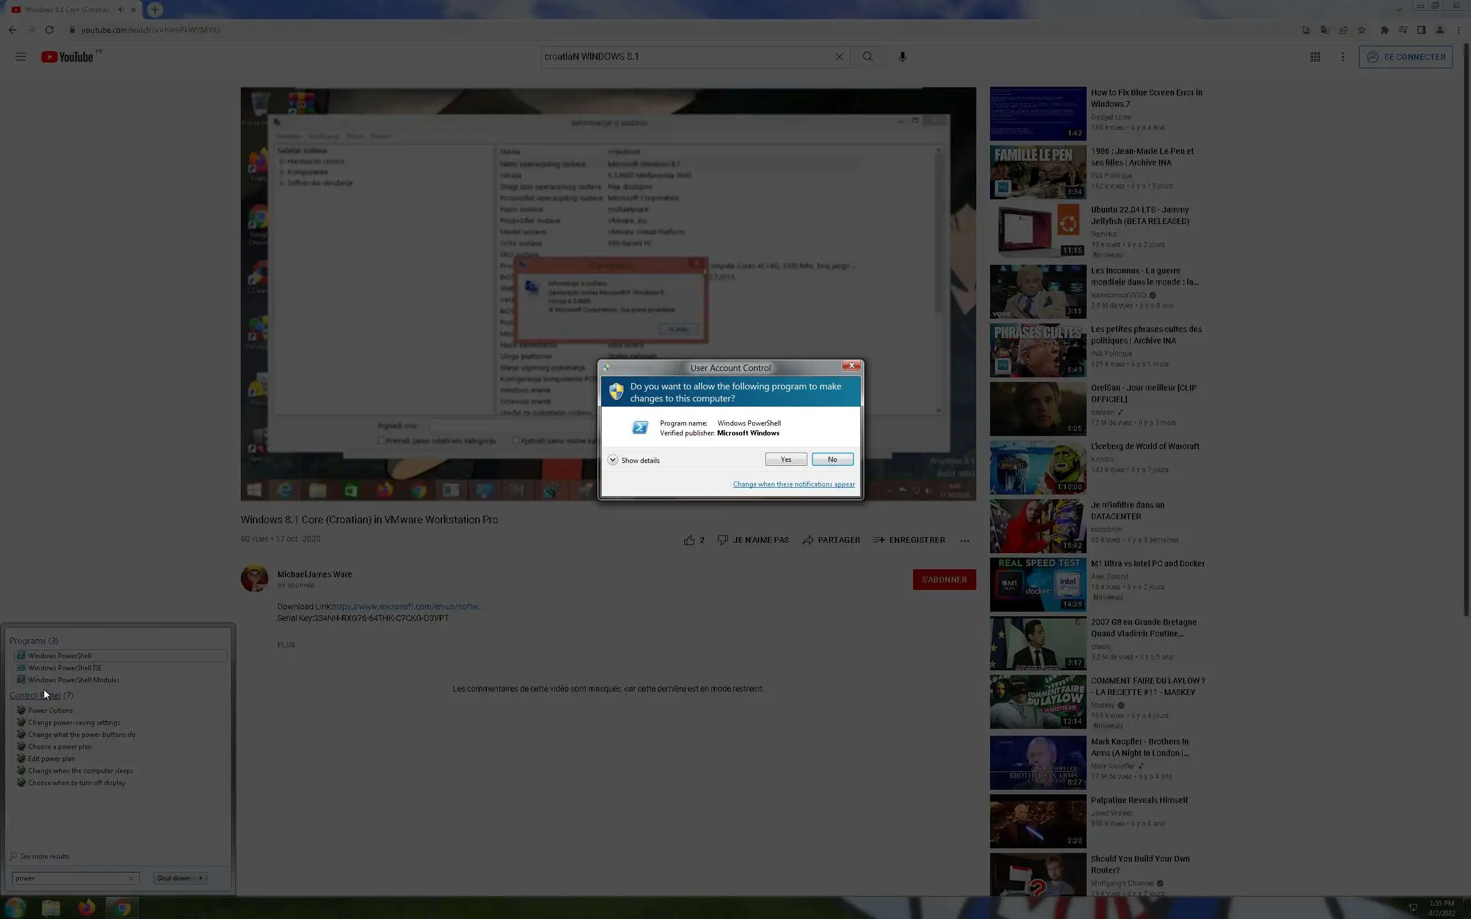Share the video via PARTAGER
Image resolution: width=1471 pixels, height=919 pixels.
(831, 540)
